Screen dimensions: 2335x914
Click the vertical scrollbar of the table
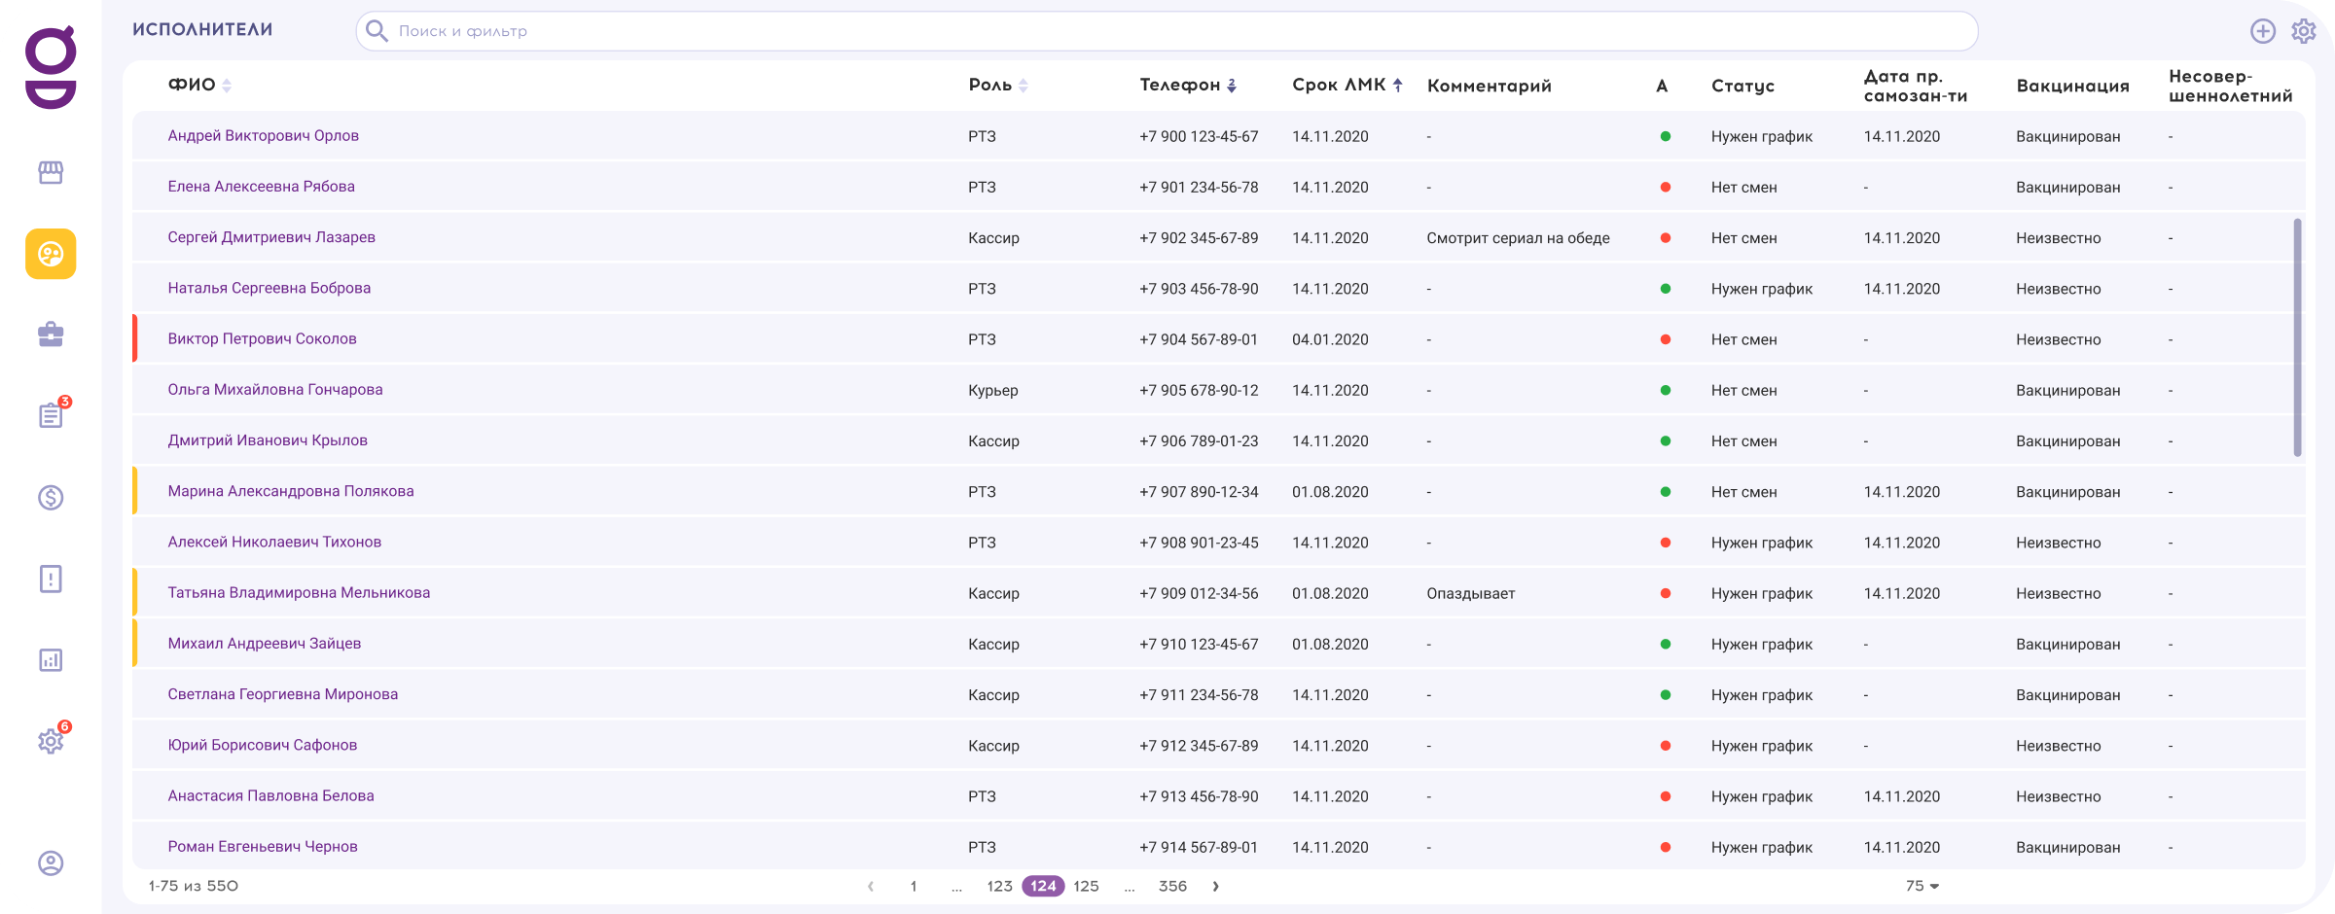2297,336
